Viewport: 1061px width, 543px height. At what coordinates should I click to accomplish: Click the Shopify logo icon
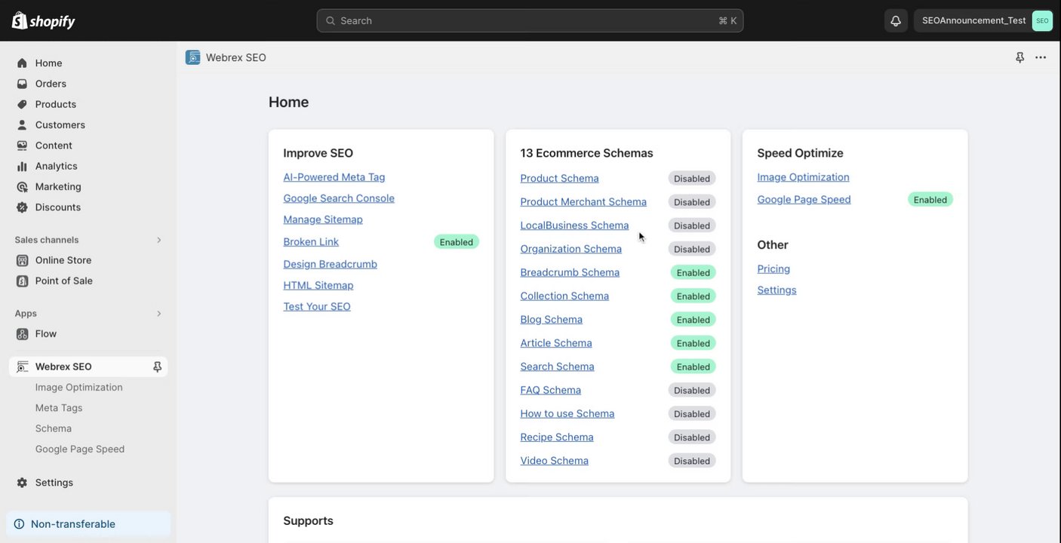pyautogui.click(x=20, y=20)
